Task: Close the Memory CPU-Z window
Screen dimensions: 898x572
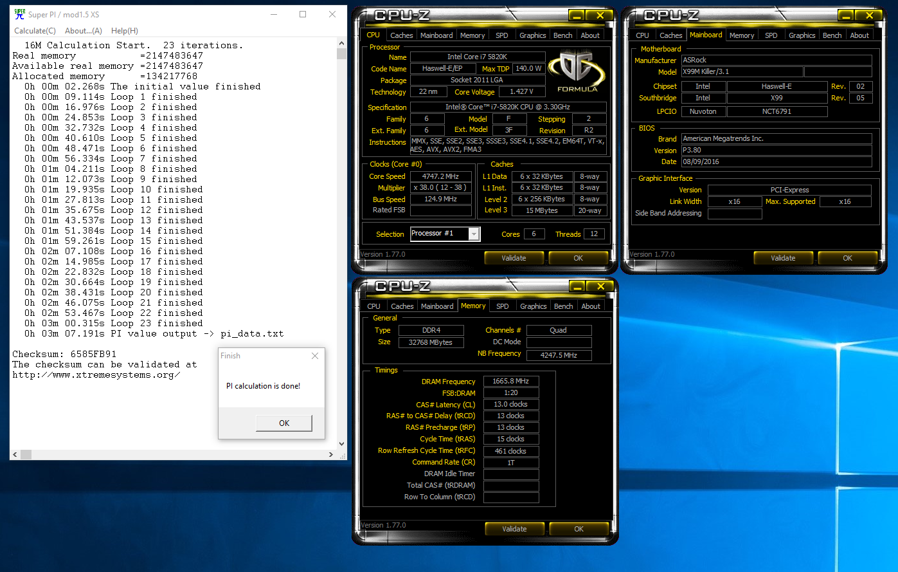Action: click(601, 287)
